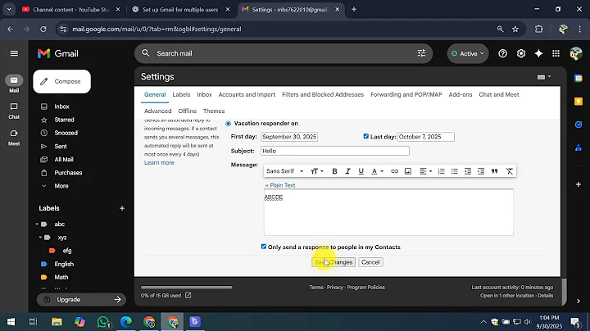This screenshot has width=590, height=331.
Task: Click the Save Changes button
Action: tap(334, 262)
